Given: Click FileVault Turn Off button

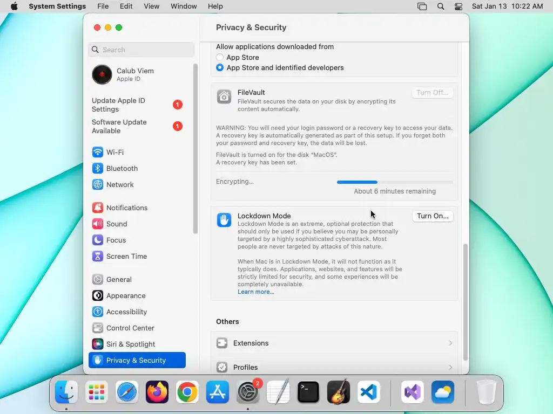Looking at the screenshot, I should (x=433, y=93).
